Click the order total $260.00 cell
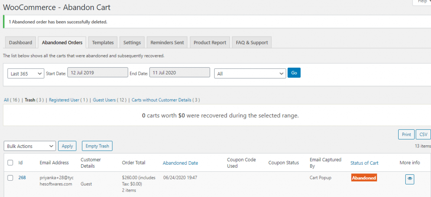Viewport: 431px width, 197px height. (x=138, y=184)
